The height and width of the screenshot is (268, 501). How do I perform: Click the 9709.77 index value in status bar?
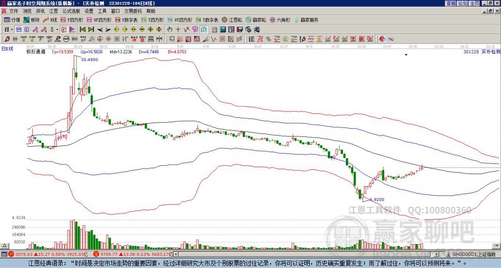pos(109,254)
